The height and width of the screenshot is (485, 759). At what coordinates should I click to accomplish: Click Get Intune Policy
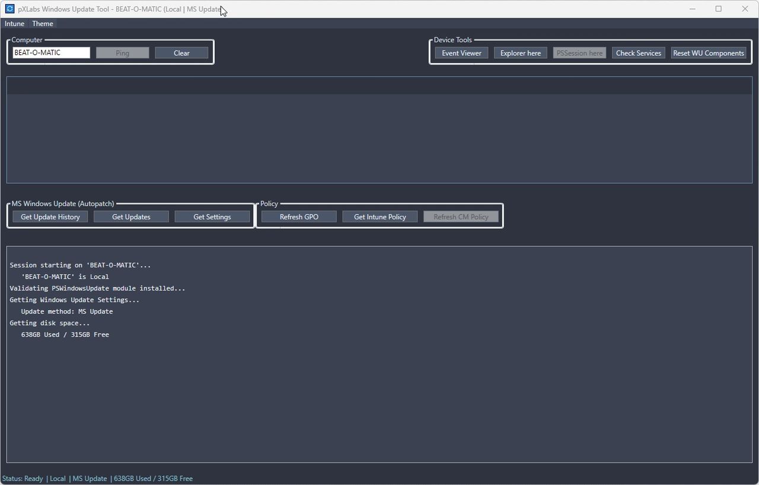pos(379,217)
